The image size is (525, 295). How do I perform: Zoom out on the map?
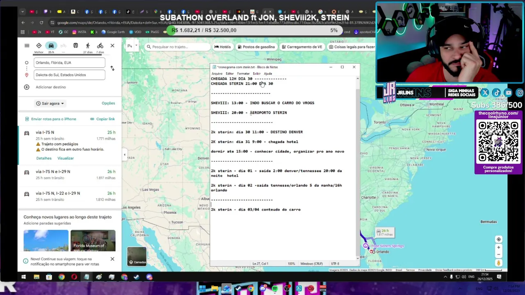tap(499, 254)
